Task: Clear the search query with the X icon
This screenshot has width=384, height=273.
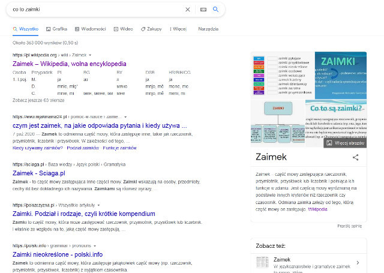Action: coord(187,10)
